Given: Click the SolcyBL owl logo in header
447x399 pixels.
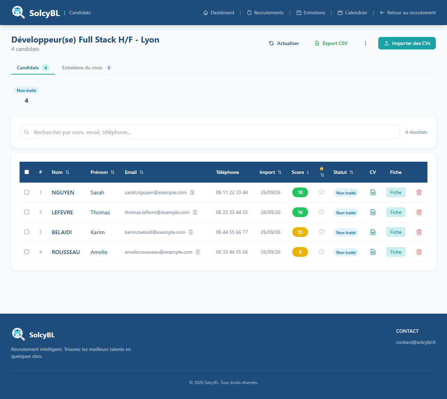Looking at the screenshot, I should (18, 12).
